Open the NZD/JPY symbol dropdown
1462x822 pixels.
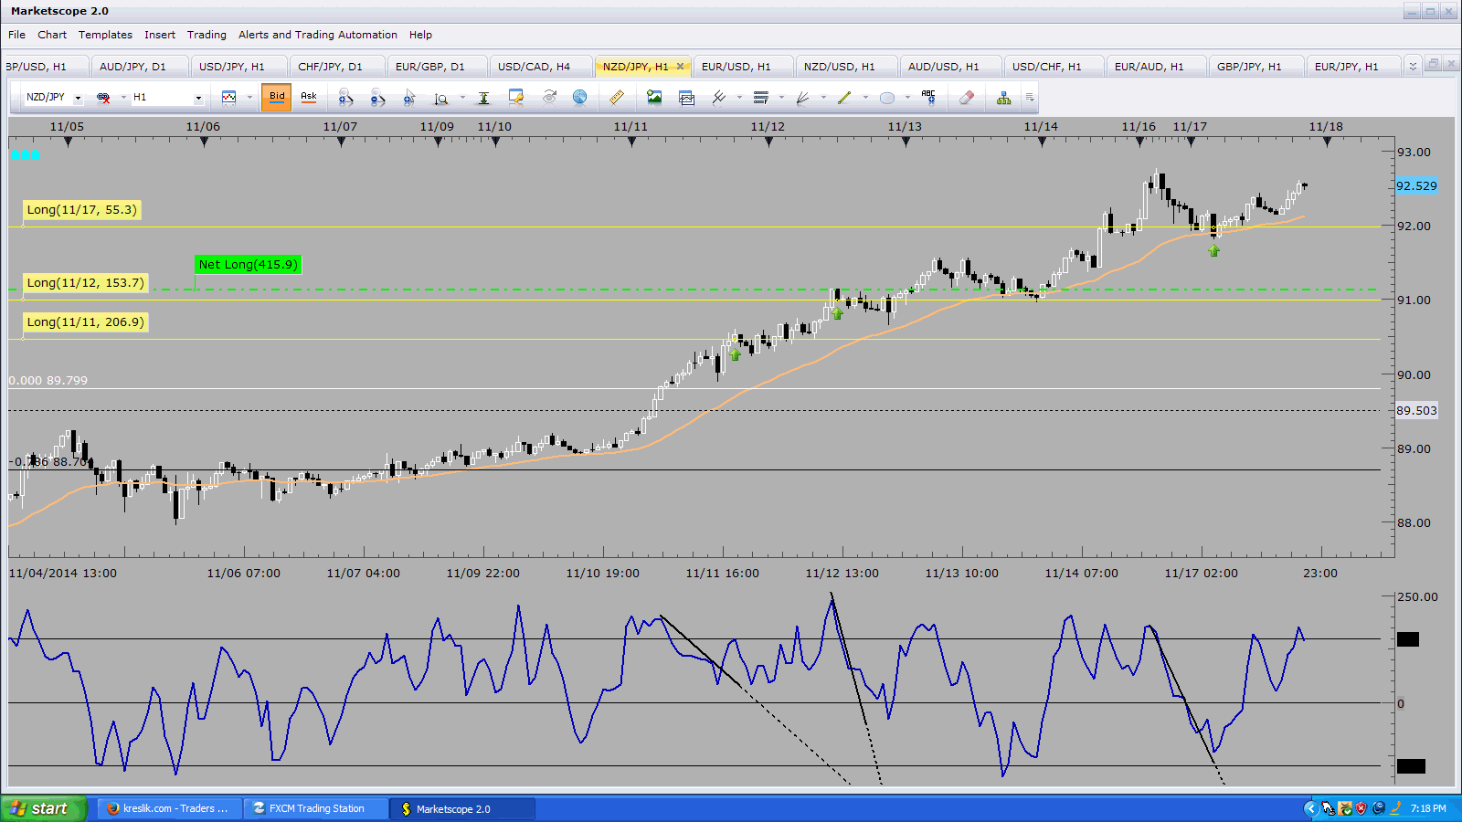(78, 98)
